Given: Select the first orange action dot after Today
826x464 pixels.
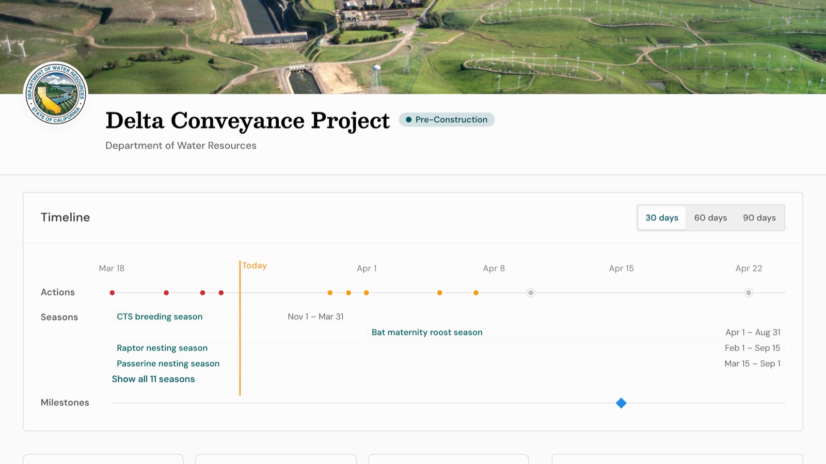Looking at the screenshot, I should [x=330, y=293].
